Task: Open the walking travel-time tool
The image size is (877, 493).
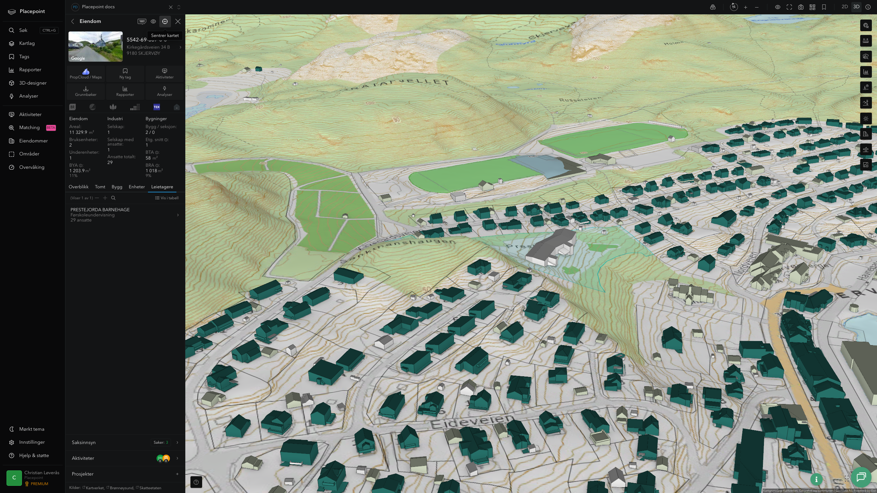Action: click(x=866, y=88)
